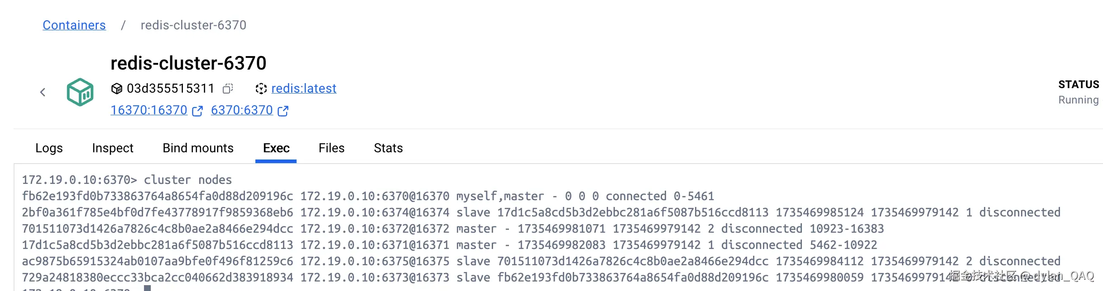Viewport: 1103px width, 291px height.
Task: Switch to the Logs tab
Action: [x=49, y=148]
